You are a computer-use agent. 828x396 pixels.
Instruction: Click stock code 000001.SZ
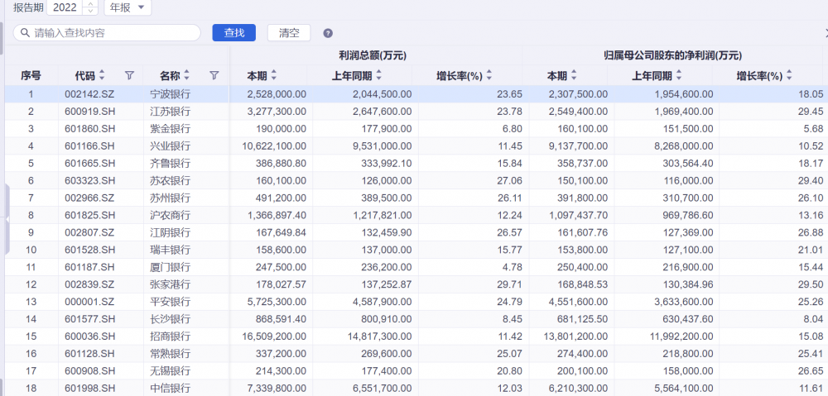click(89, 302)
